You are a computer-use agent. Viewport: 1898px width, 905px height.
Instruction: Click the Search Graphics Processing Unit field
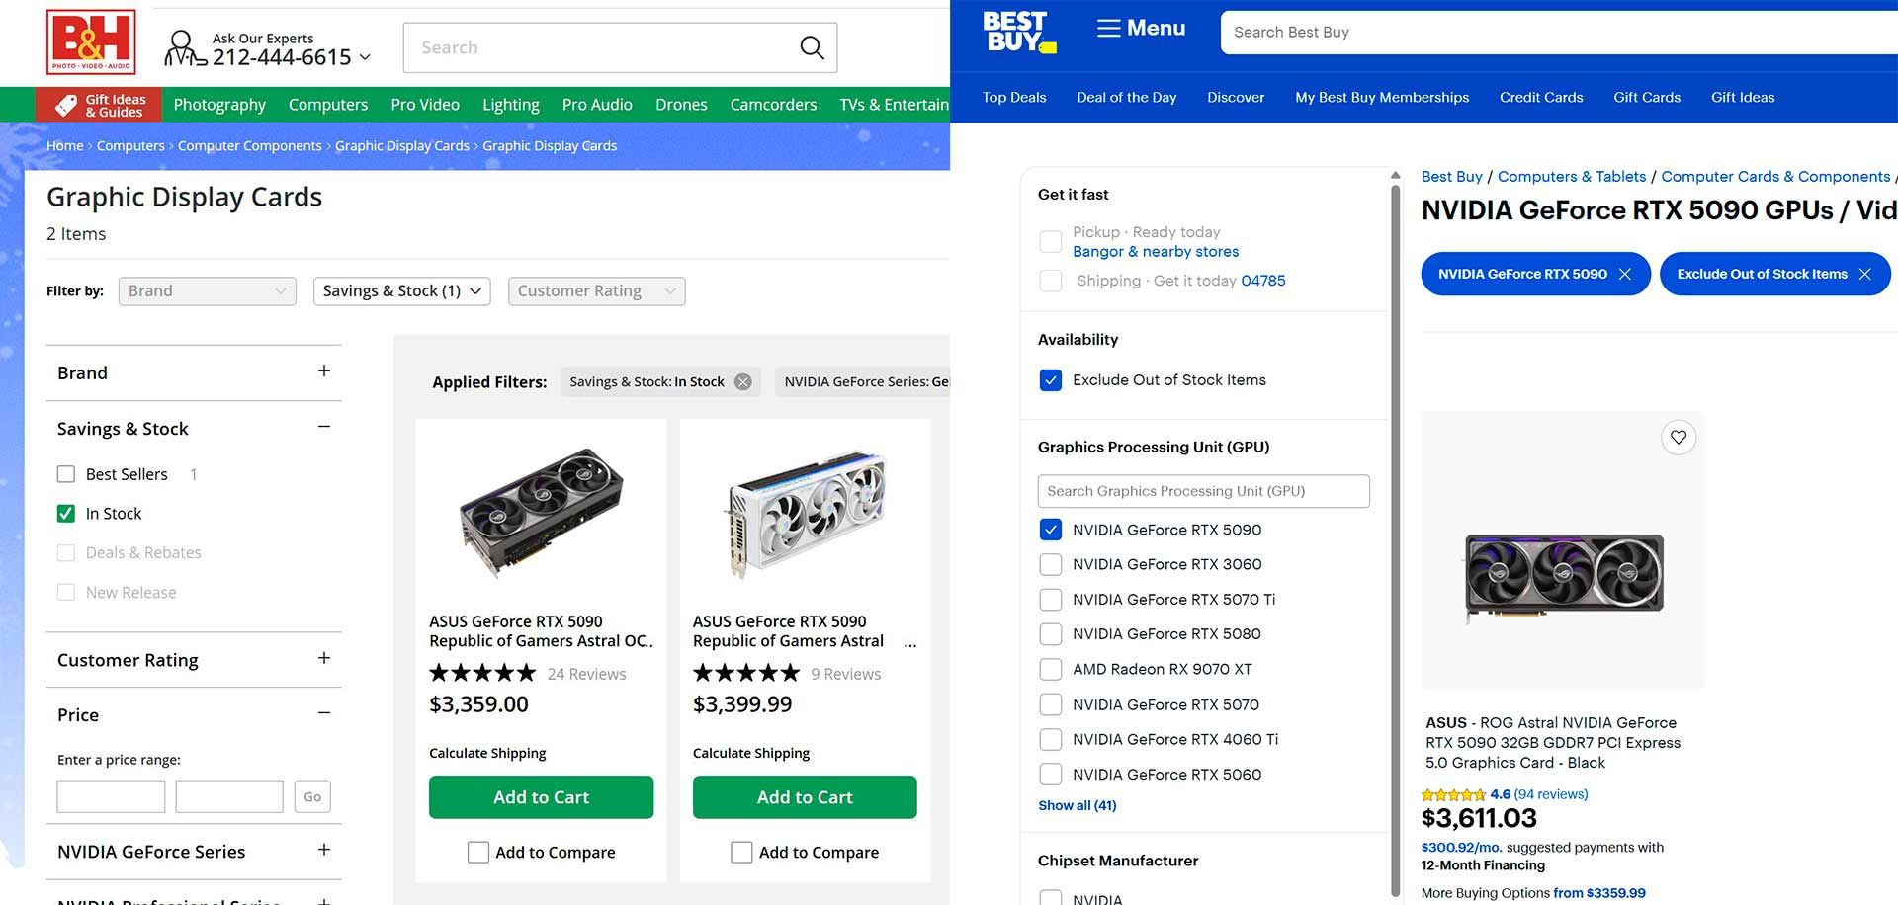point(1203,491)
